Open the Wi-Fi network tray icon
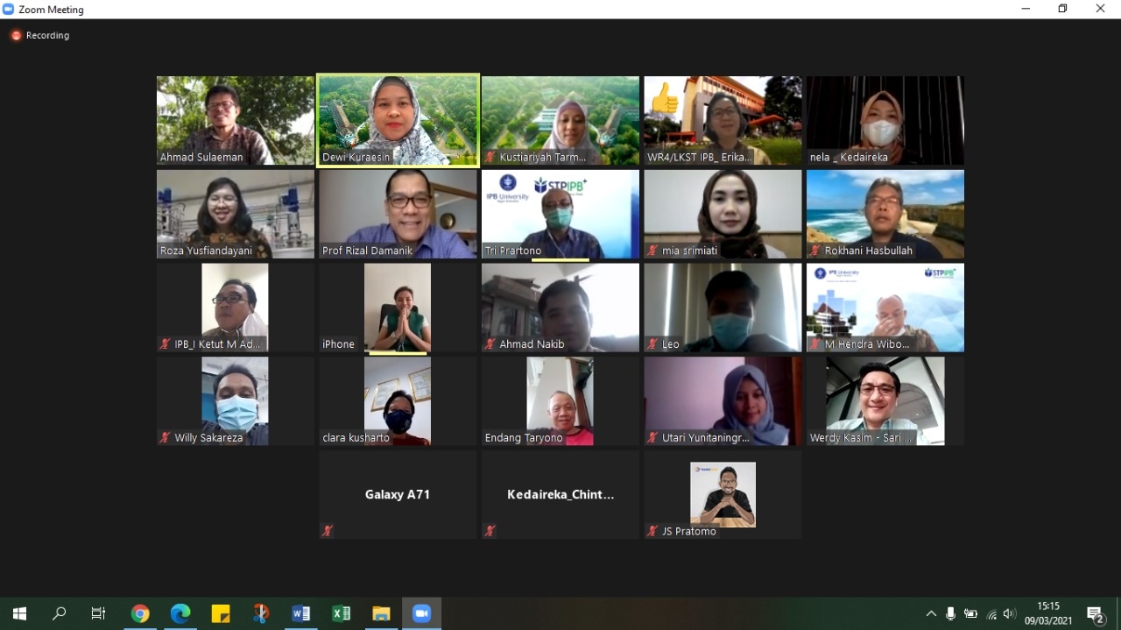 click(991, 614)
